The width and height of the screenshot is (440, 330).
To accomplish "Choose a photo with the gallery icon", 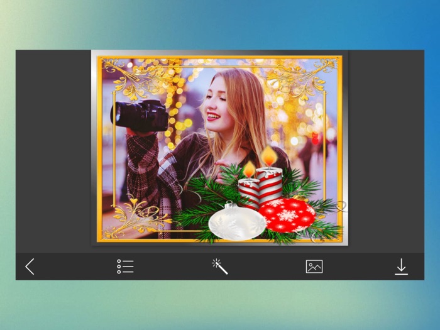I will point(314,267).
